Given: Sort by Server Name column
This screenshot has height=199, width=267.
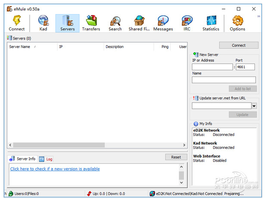Looking at the screenshot, I should click(x=32, y=47).
